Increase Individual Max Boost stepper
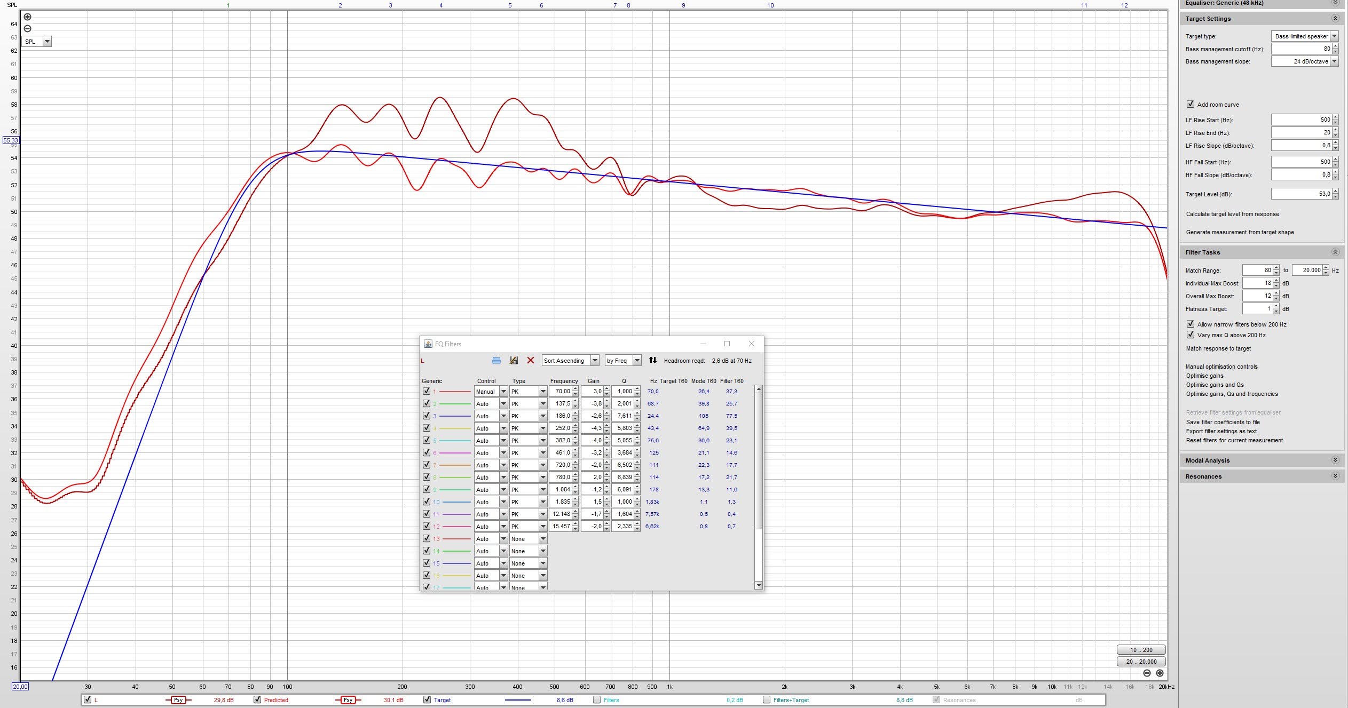 (1276, 281)
